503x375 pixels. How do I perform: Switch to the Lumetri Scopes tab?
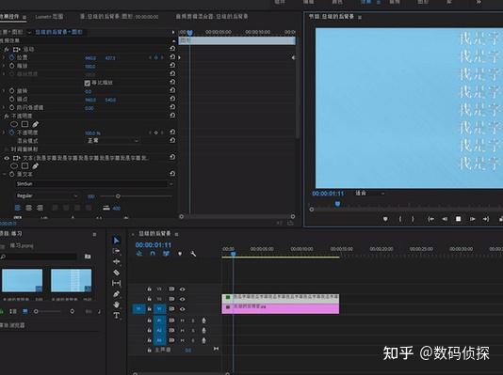49,16
